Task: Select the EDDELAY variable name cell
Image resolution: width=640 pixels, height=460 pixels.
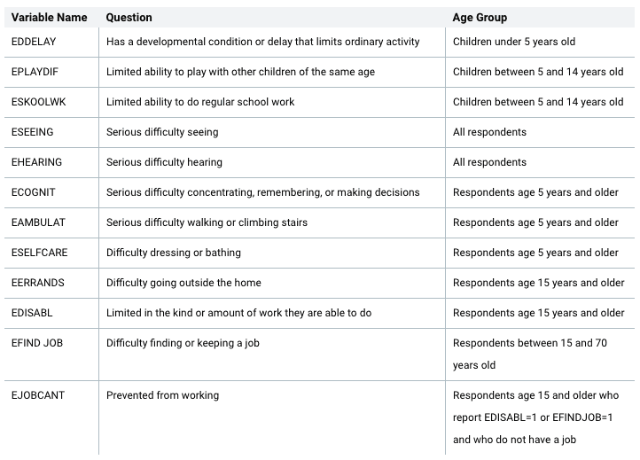Action: pyautogui.click(x=34, y=42)
